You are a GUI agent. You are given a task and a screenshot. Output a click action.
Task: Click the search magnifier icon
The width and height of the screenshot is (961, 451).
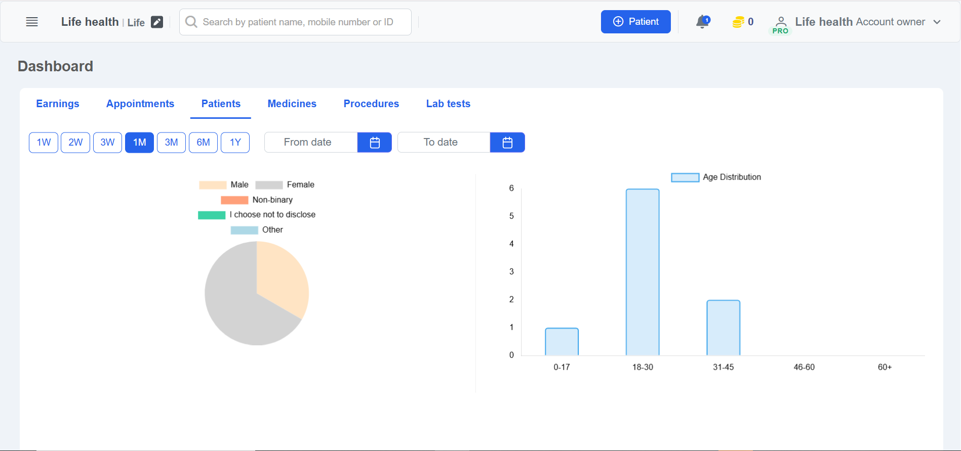pyautogui.click(x=191, y=22)
